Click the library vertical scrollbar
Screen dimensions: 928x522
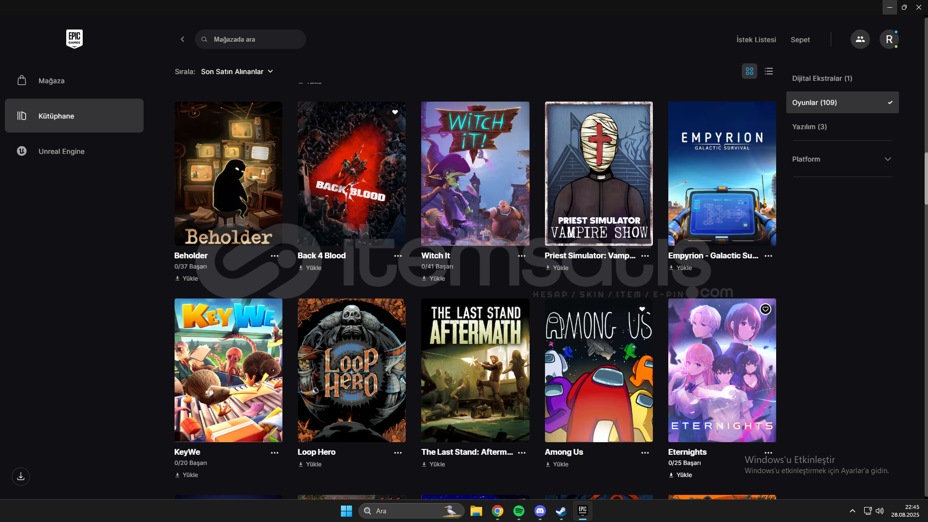926,179
